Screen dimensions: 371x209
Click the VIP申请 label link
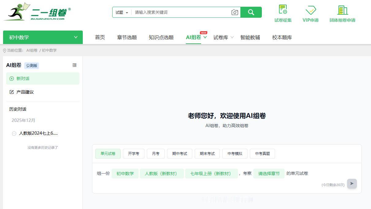[x=311, y=20]
